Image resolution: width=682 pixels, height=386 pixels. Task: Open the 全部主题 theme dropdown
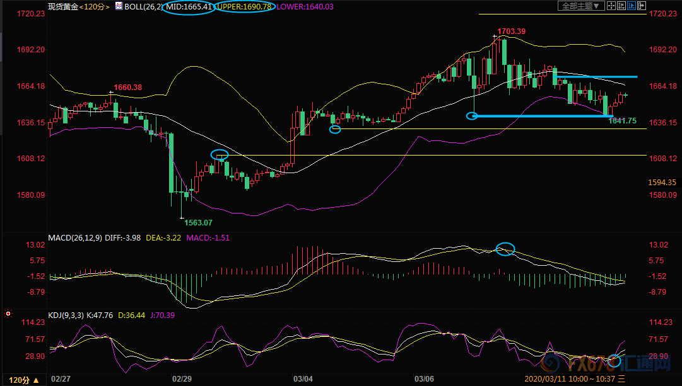(x=580, y=6)
